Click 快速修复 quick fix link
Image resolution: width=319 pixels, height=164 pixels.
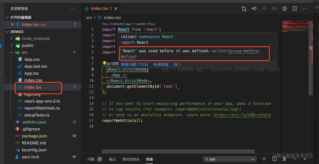(167, 64)
